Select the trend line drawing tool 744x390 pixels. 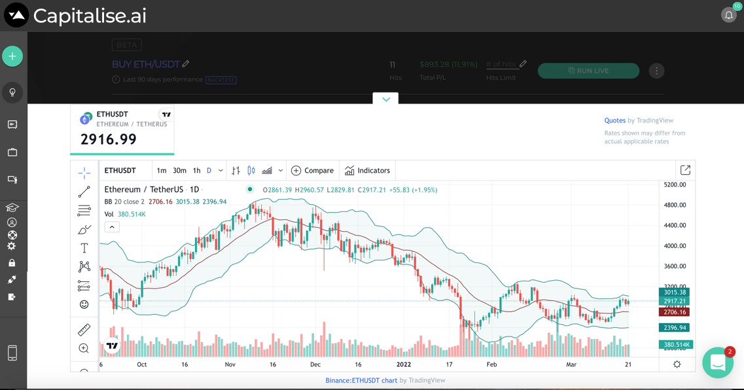click(84, 192)
